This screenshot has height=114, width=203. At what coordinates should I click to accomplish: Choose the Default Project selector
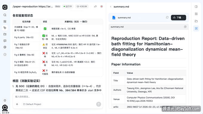(32, 104)
